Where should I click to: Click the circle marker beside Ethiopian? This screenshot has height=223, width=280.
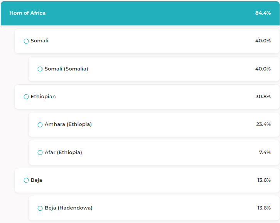[x=26, y=97]
